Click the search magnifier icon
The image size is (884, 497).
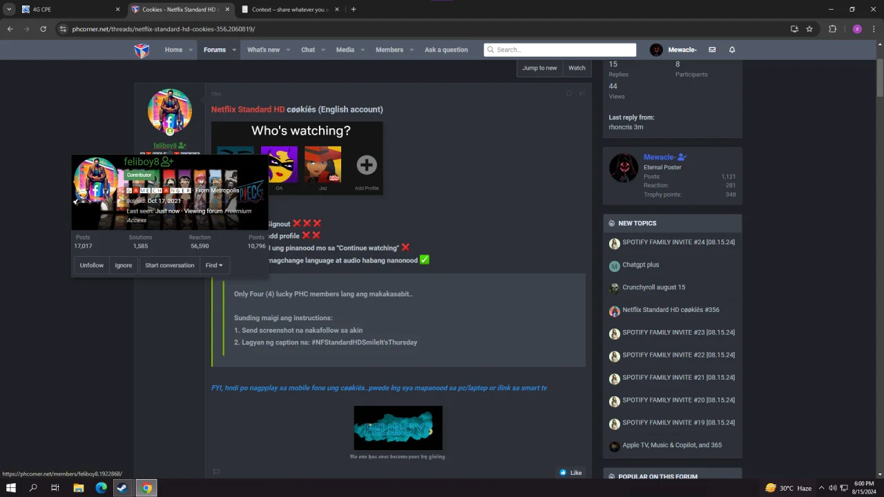pyautogui.click(x=490, y=50)
